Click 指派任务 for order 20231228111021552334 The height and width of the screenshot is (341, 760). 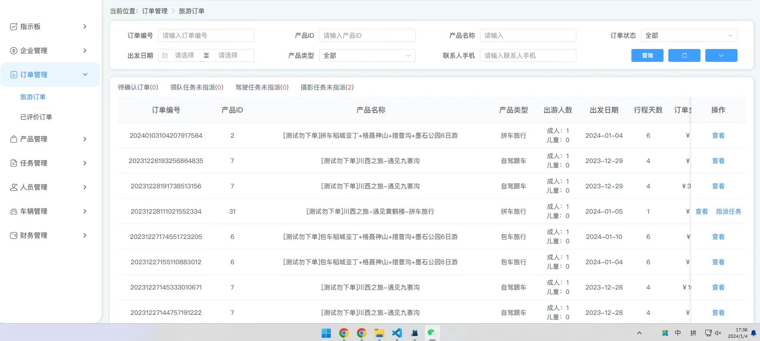728,211
